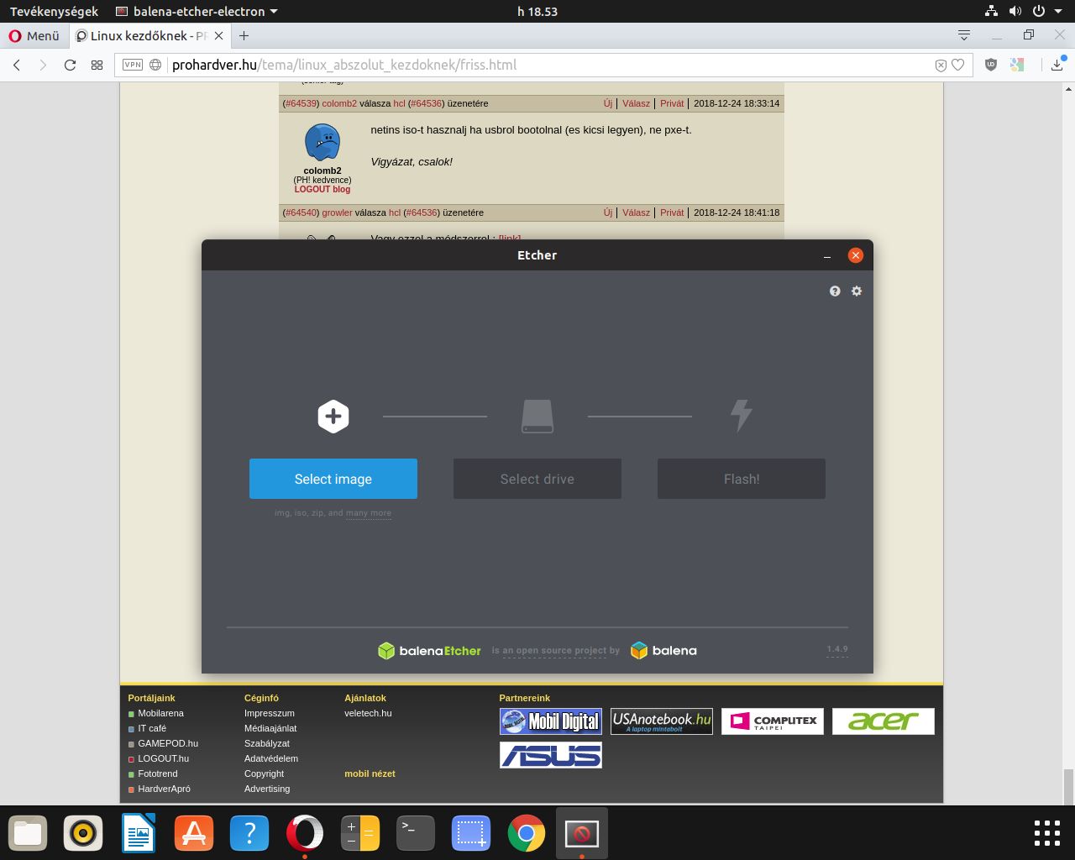
Task: Click Válasz link on colomb2's post
Action: click(636, 103)
